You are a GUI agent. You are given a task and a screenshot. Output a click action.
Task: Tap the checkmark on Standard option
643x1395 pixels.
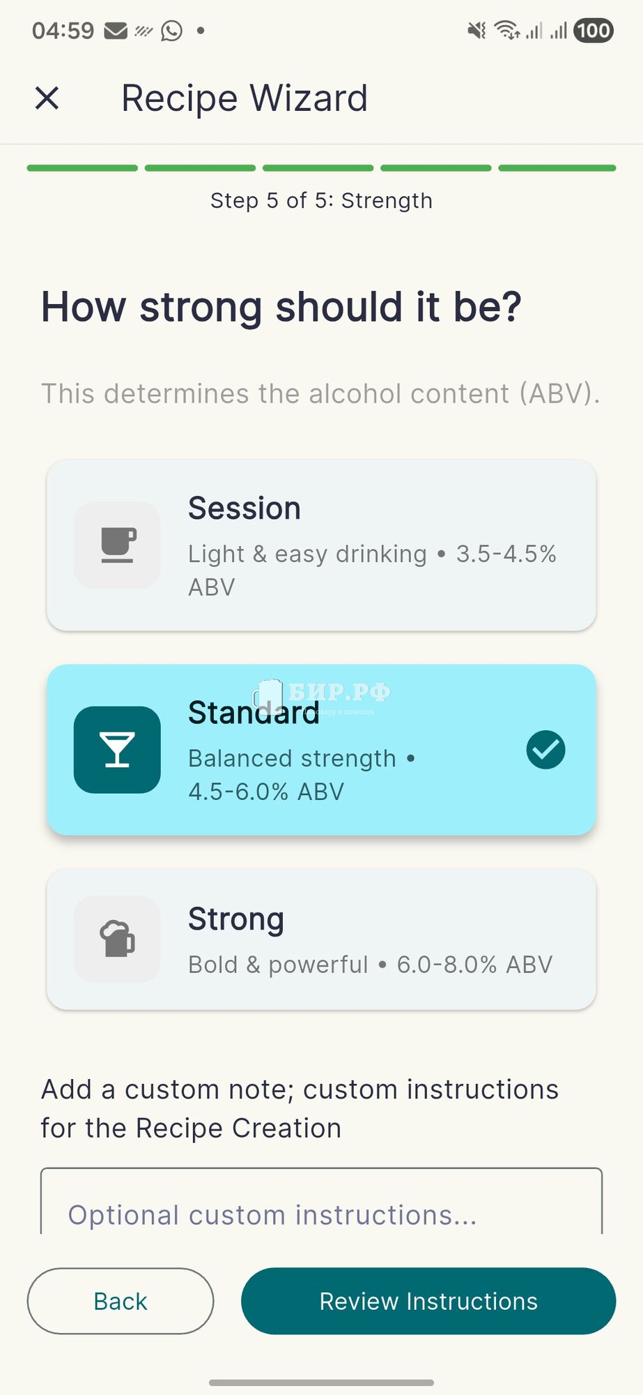[x=545, y=750]
